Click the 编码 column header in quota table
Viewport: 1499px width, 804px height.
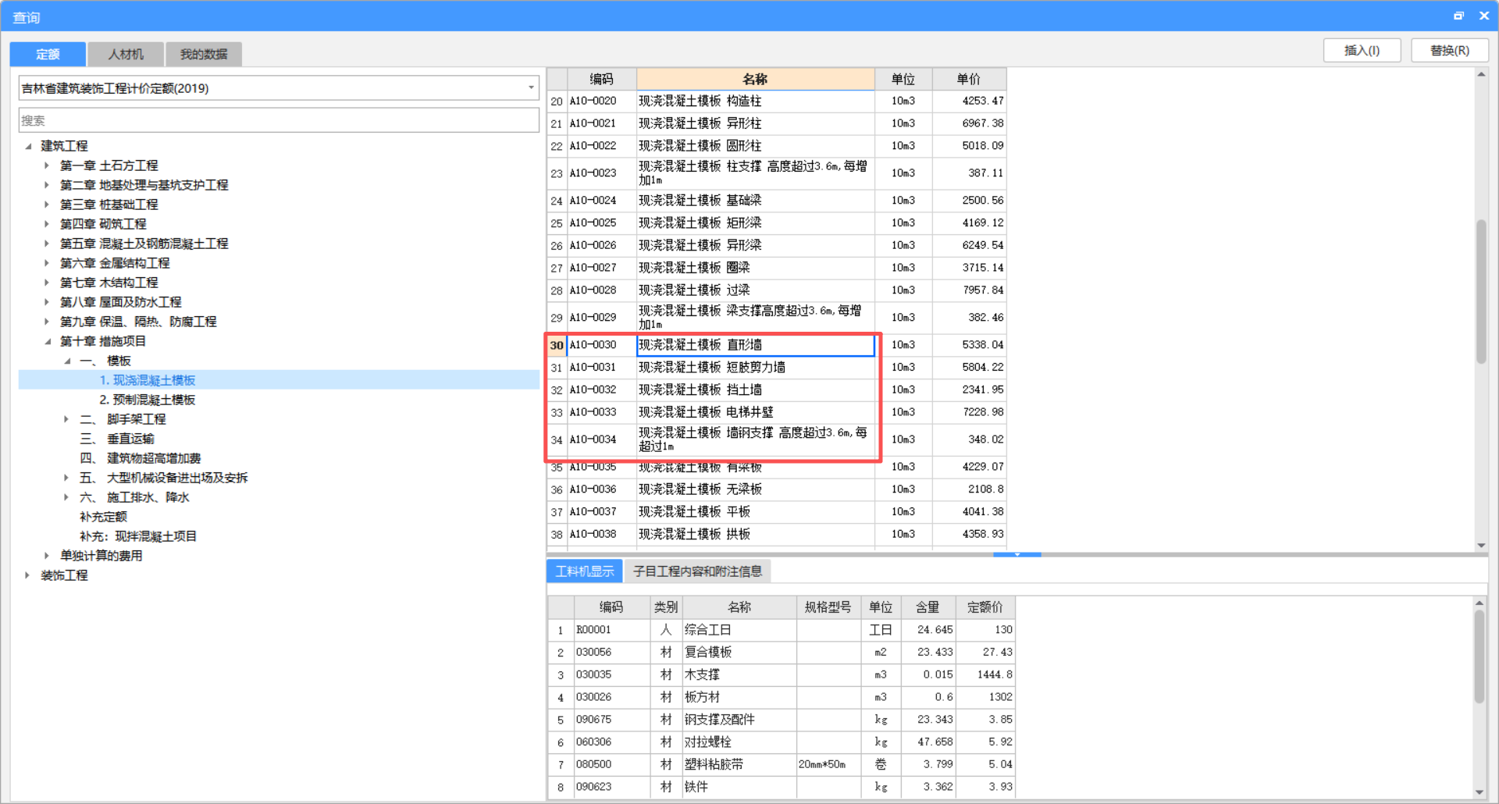point(601,79)
